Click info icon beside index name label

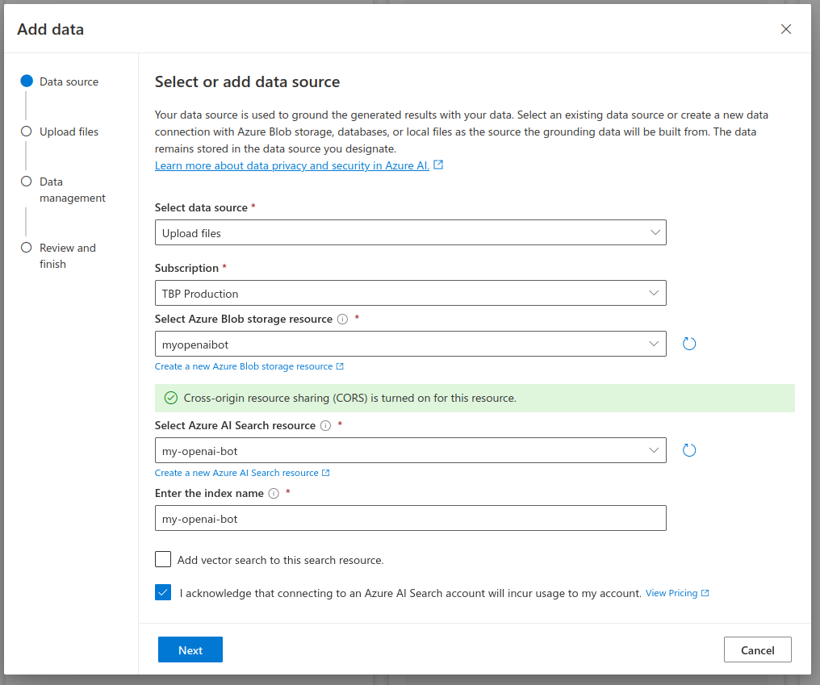point(274,494)
